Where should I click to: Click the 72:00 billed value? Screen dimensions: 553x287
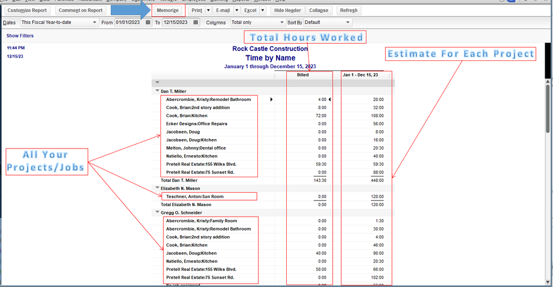coord(321,115)
